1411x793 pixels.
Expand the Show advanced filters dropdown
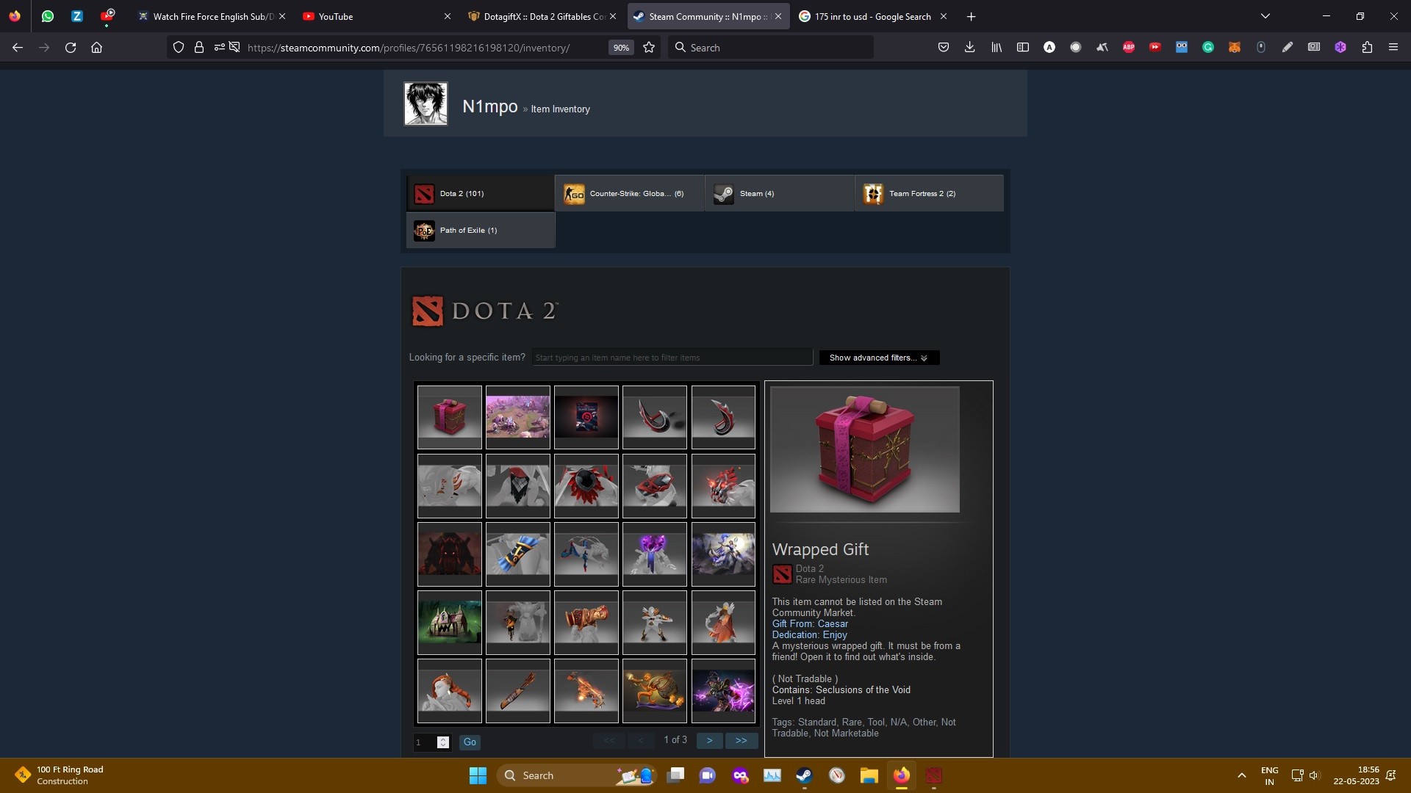(879, 358)
